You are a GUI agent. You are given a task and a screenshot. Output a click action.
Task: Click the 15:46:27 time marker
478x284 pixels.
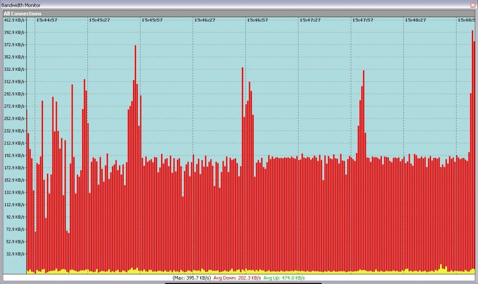(205, 21)
